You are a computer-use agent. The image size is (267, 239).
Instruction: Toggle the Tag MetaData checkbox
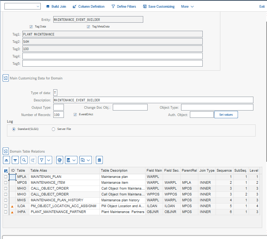[89, 27]
